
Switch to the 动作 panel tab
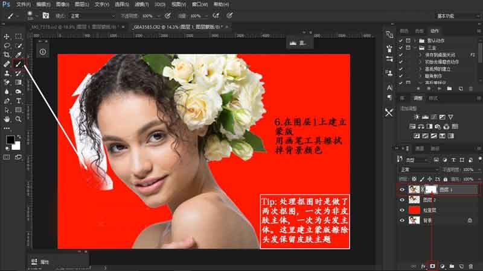[435, 31]
